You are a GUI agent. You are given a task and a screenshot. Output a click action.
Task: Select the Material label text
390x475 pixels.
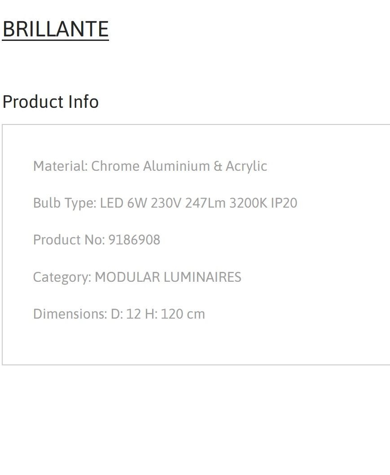pos(61,166)
